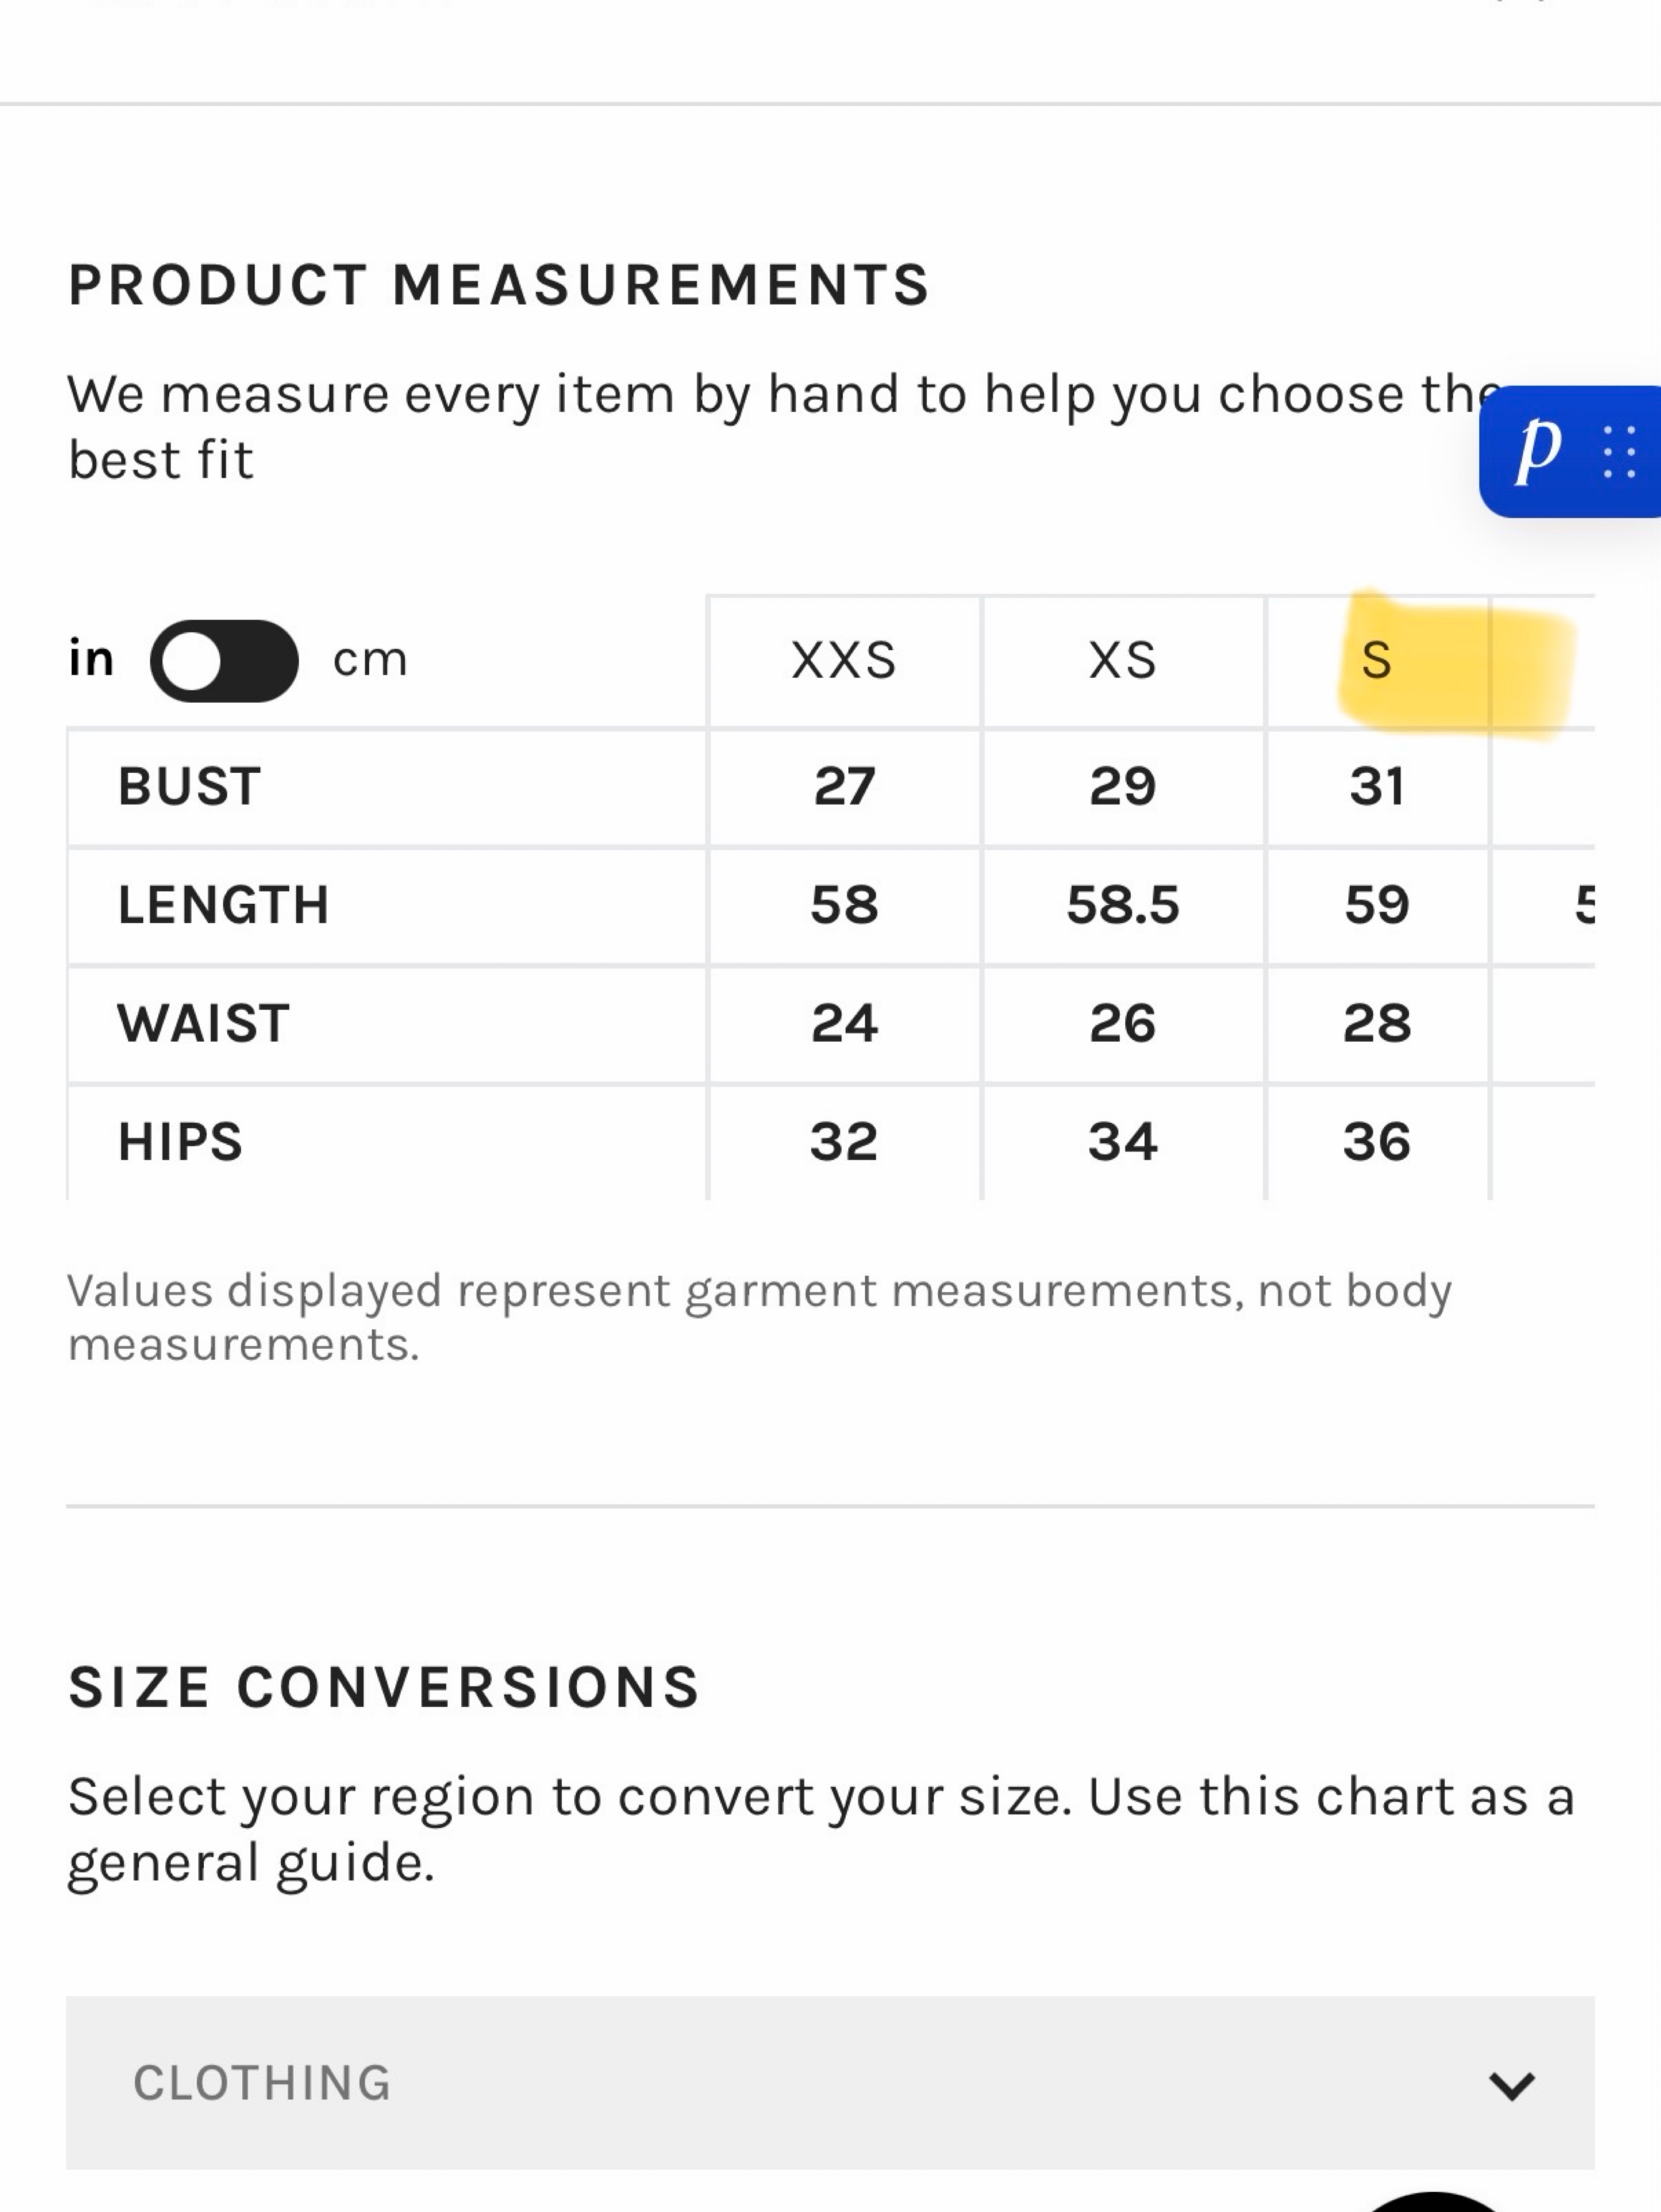Select the XS size column header
Viewport: 1661px width, 2212px height.
(x=1123, y=661)
